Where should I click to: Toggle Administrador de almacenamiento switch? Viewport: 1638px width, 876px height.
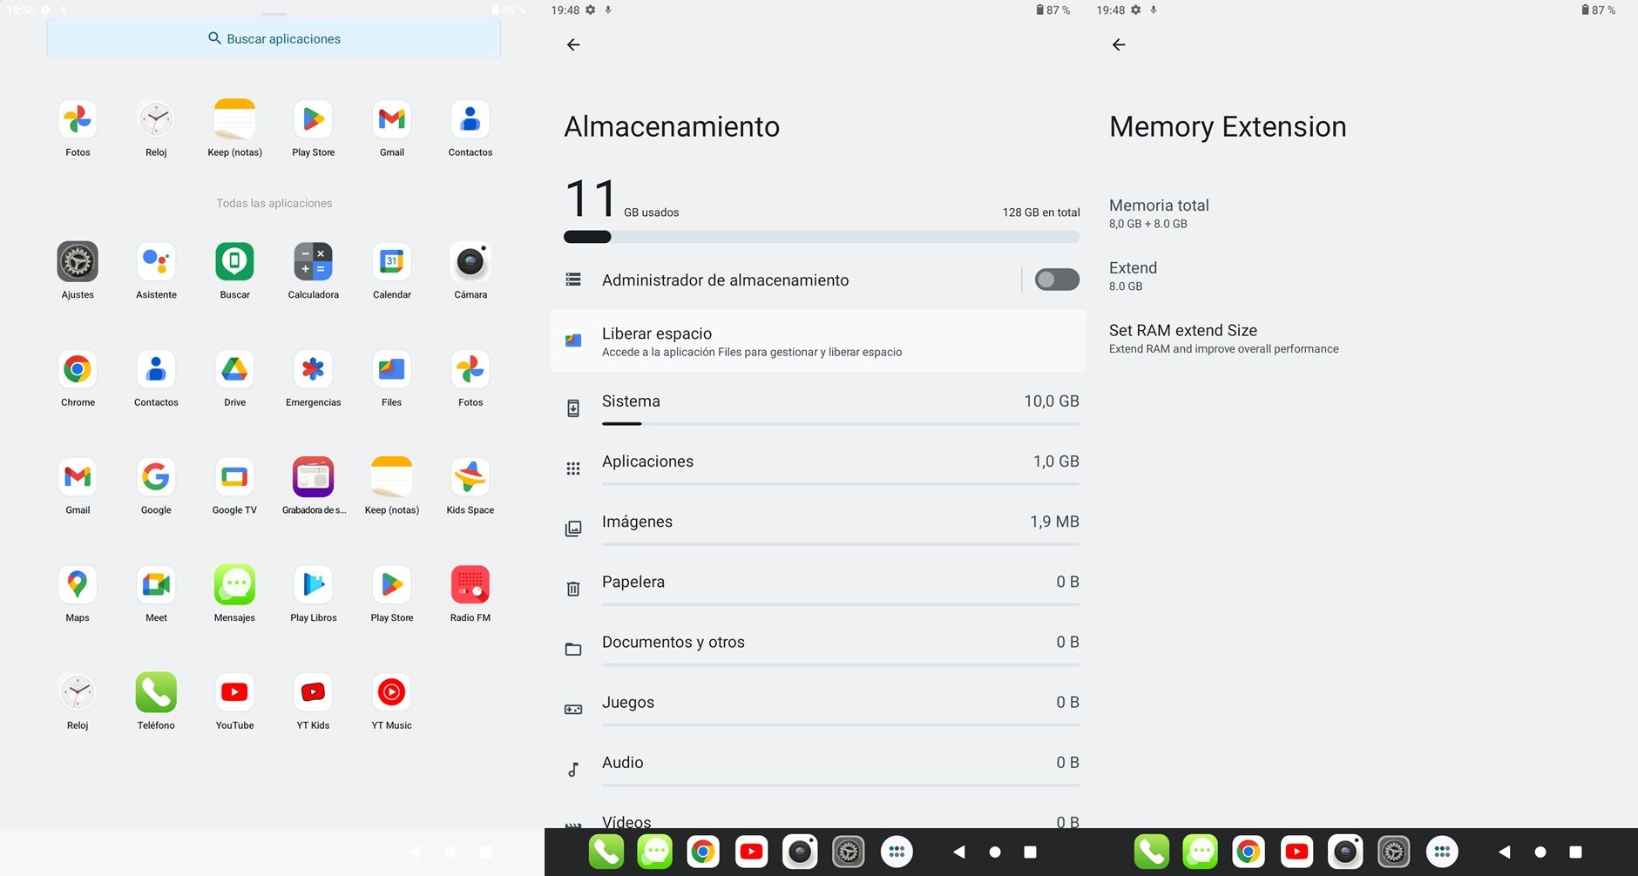[x=1056, y=280]
